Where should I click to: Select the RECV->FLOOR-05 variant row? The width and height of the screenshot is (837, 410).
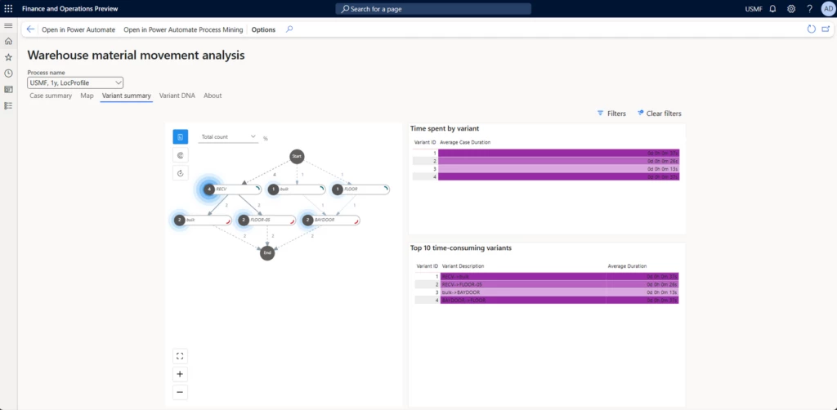pyautogui.click(x=547, y=285)
